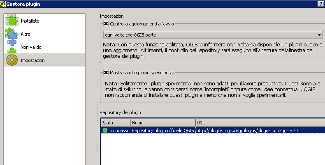Image resolution: width=325 pixels, height=165 pixels.
Task: Select the Repository plugin ufficiale QGIS name cell
Action: tap(162, 131)
